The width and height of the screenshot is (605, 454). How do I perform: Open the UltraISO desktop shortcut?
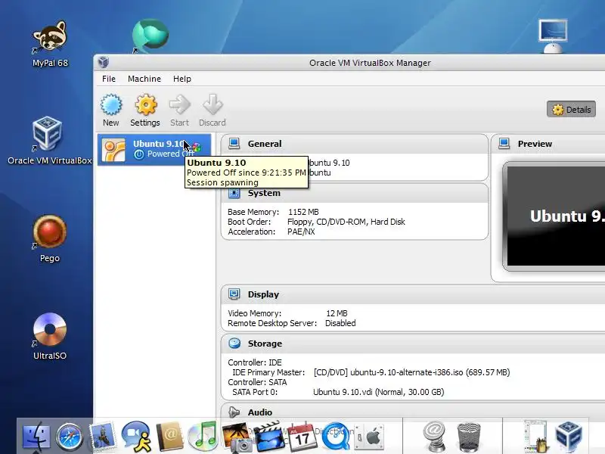(x=50, y=337)
